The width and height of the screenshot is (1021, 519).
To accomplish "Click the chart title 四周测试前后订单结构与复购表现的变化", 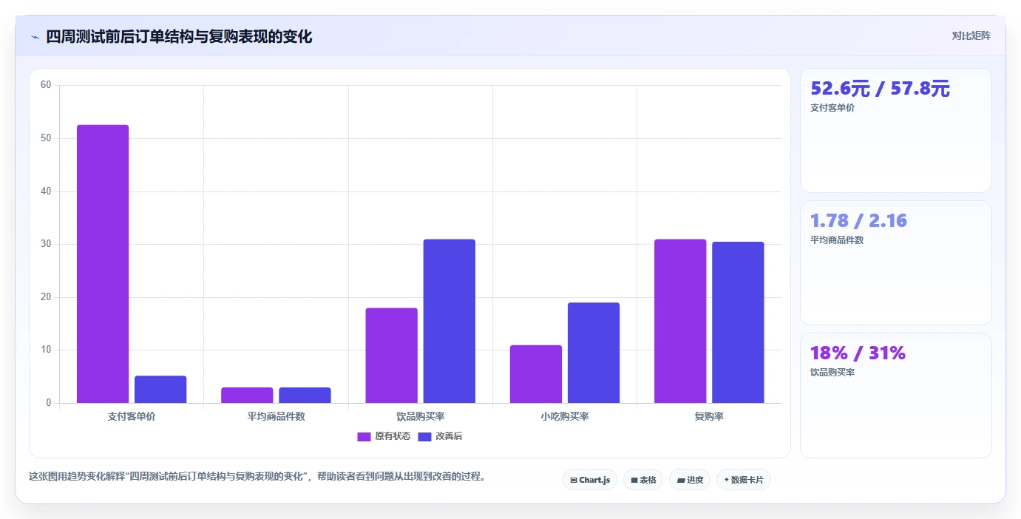I will click(179, 36).
